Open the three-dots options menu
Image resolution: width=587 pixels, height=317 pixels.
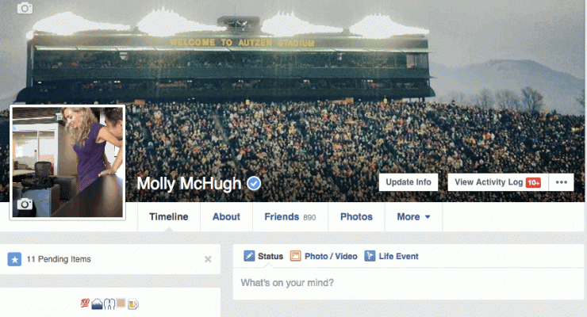point(561,182)
